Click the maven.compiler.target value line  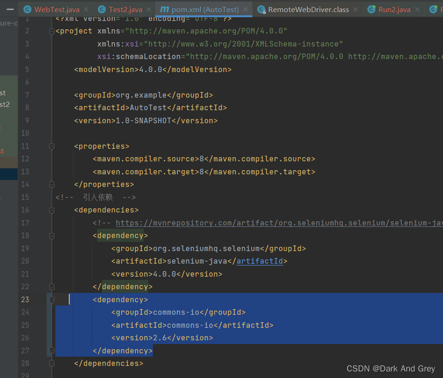pyautogui.click(x=204, y=172)
